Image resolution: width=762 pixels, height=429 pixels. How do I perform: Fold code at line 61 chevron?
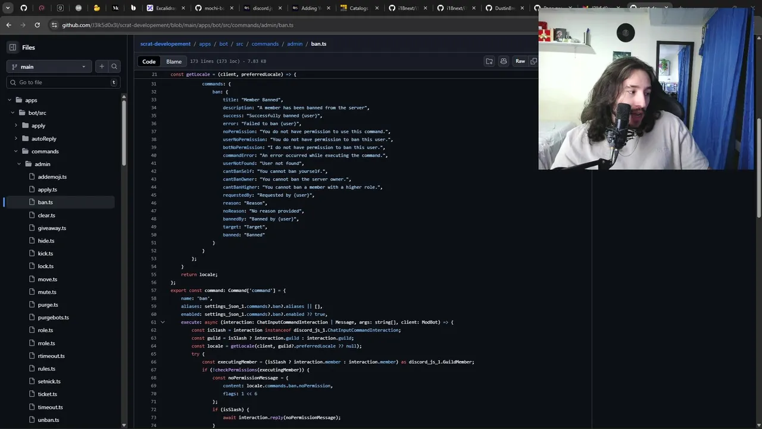pyautogui.click(x=163, y=322)
